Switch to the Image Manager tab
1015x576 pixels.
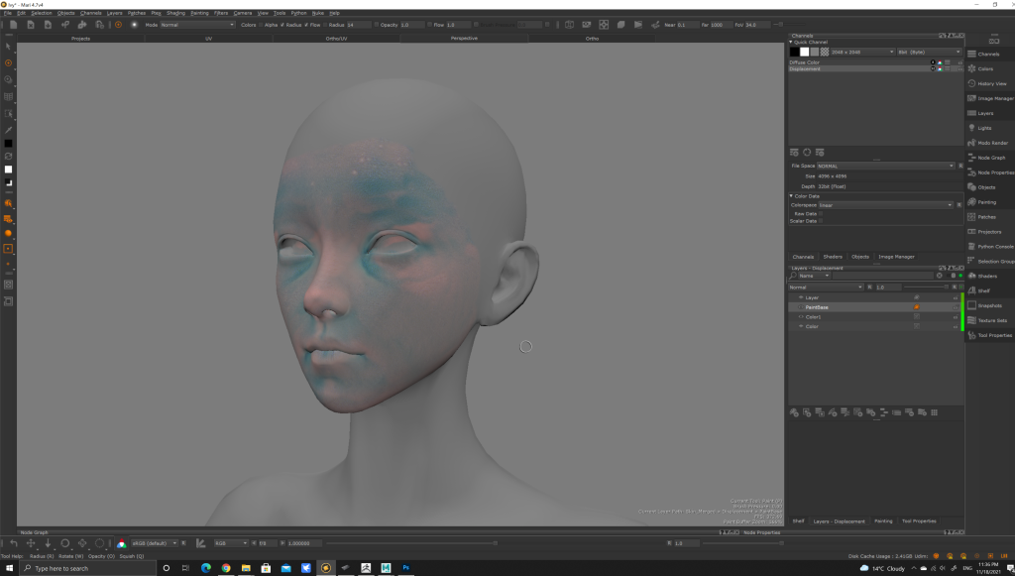click(896, 257)
